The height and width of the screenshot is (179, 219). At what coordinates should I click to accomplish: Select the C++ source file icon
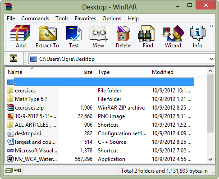[10, 142]
